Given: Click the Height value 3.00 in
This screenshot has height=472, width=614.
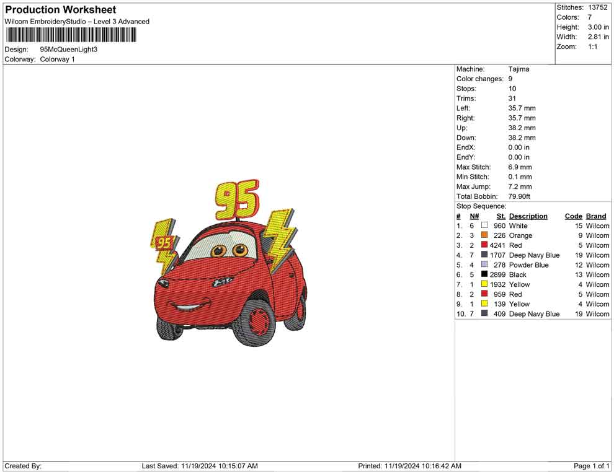Looking at the screenshot, I should click(598, 27).
